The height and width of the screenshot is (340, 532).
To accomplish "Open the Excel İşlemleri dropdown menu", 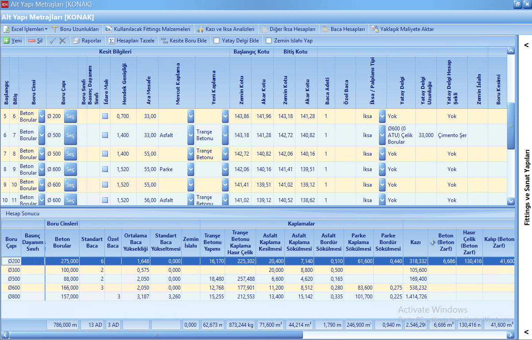I will pos(26,29).
